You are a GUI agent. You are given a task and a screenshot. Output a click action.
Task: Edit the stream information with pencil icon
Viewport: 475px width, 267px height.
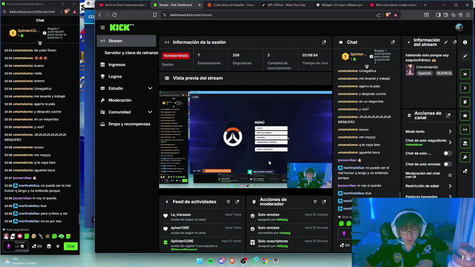pyautogui.click(x=446, y=42)
